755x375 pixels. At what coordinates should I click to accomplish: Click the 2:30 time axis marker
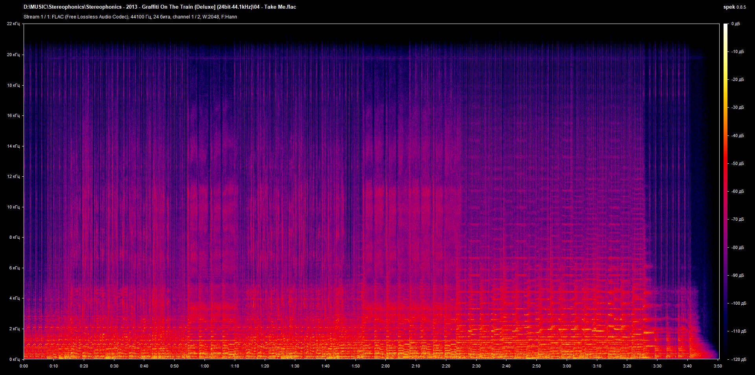click(477, 366)
